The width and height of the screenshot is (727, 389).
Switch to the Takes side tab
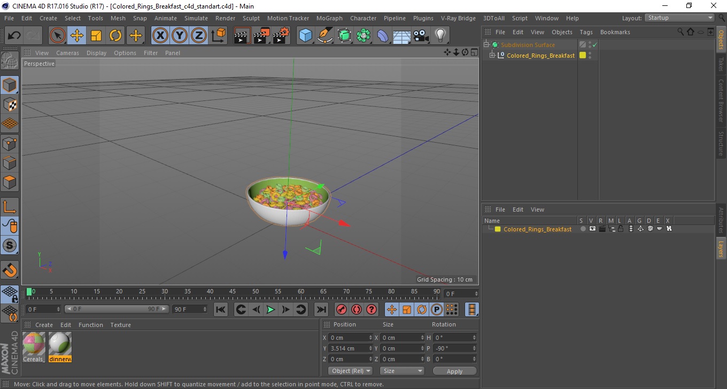721,64
